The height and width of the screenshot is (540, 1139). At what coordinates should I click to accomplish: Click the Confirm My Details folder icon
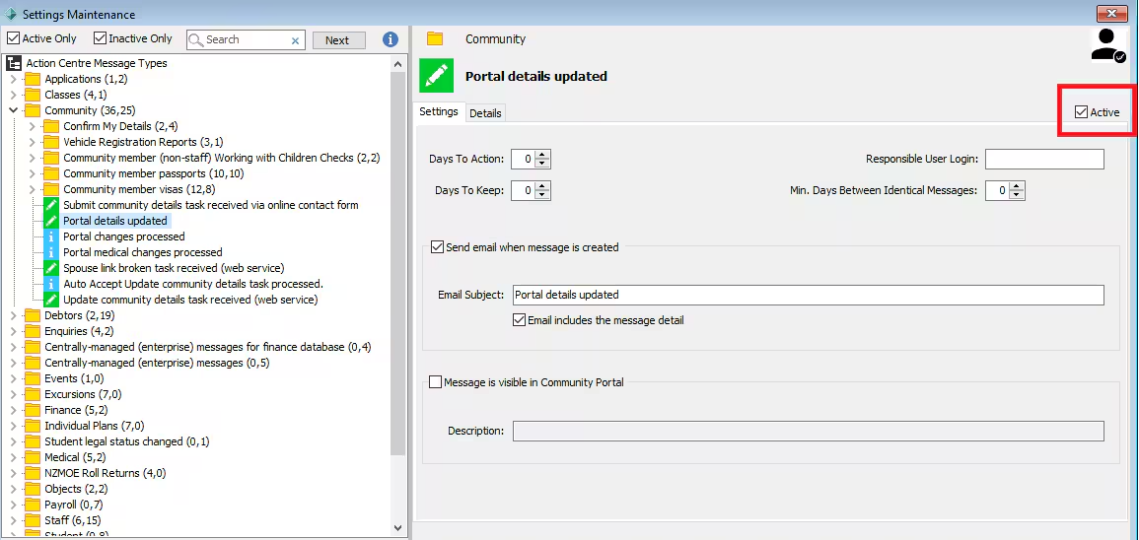(x=51, y=126)
